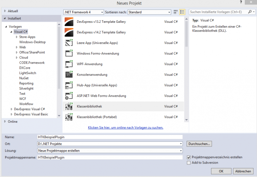Image resolution: width=257 pixels, height=177 pixels.
Task: Click the Windows Forms-Anwendung template icon
Action: 69,53
